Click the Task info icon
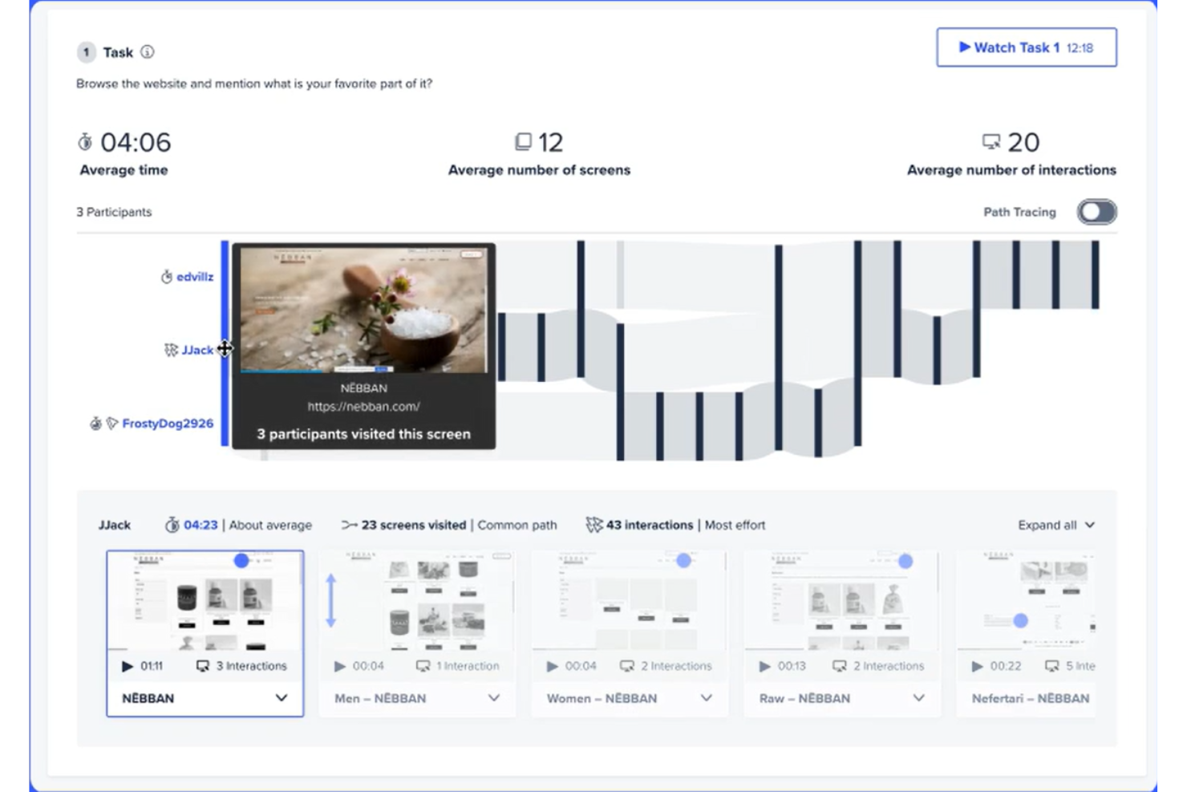The width and height of the screenshot is (1187, 792). click(148, 52)
